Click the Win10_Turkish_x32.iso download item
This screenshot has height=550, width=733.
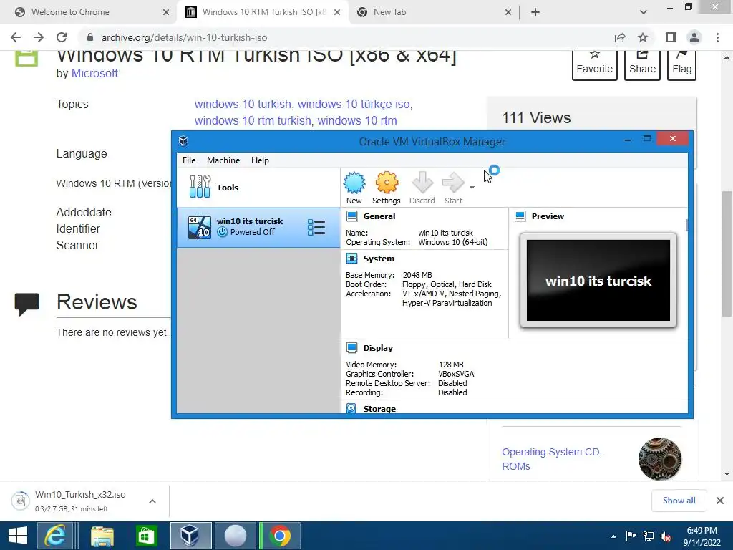(74, 501)
